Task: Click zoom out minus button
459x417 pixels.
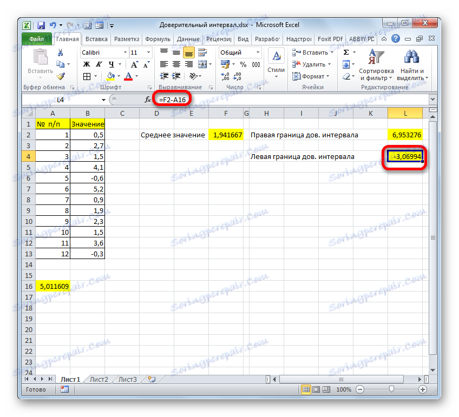Action: (x=360, y=389)
